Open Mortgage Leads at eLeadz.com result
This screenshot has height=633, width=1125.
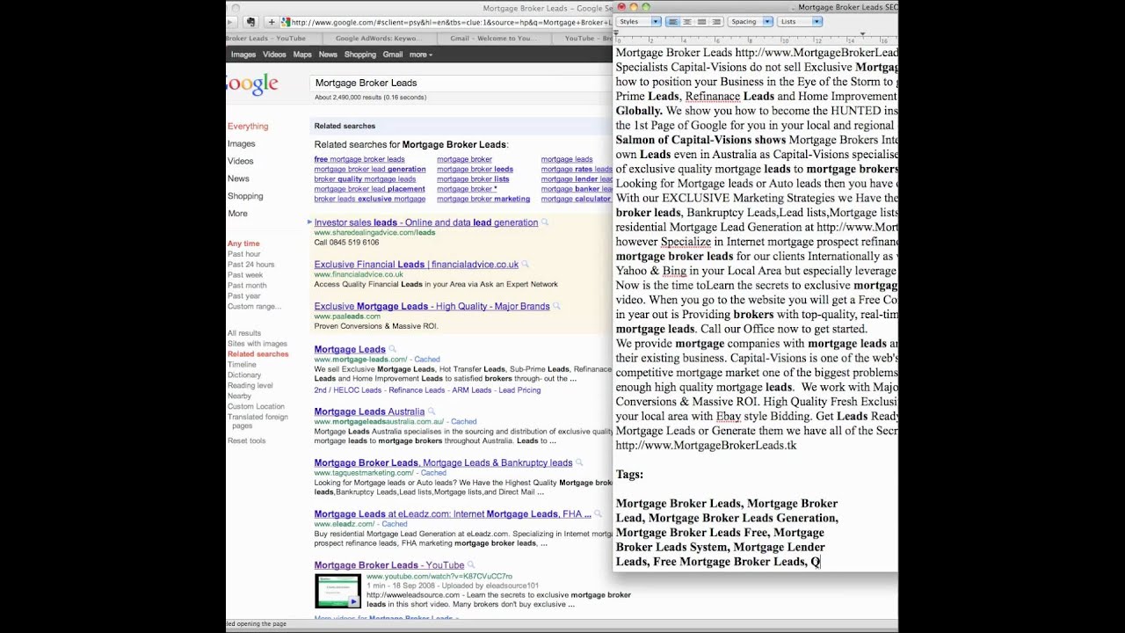[453, 514]
